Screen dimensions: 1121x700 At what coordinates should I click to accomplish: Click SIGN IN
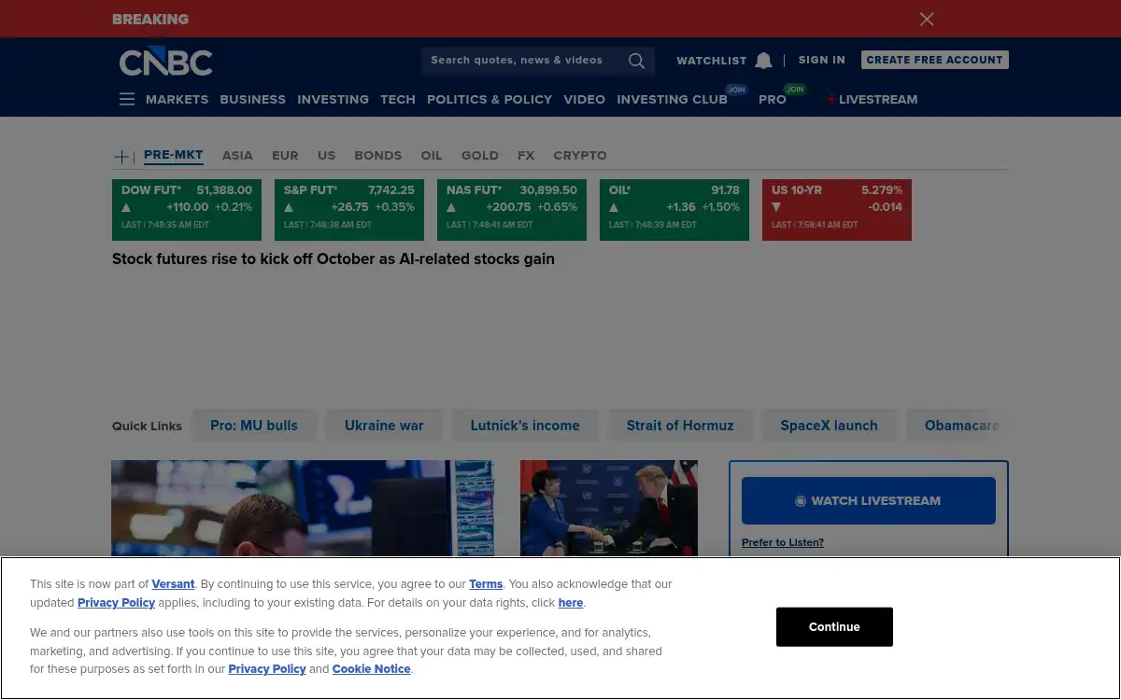(x=822, y=60)
